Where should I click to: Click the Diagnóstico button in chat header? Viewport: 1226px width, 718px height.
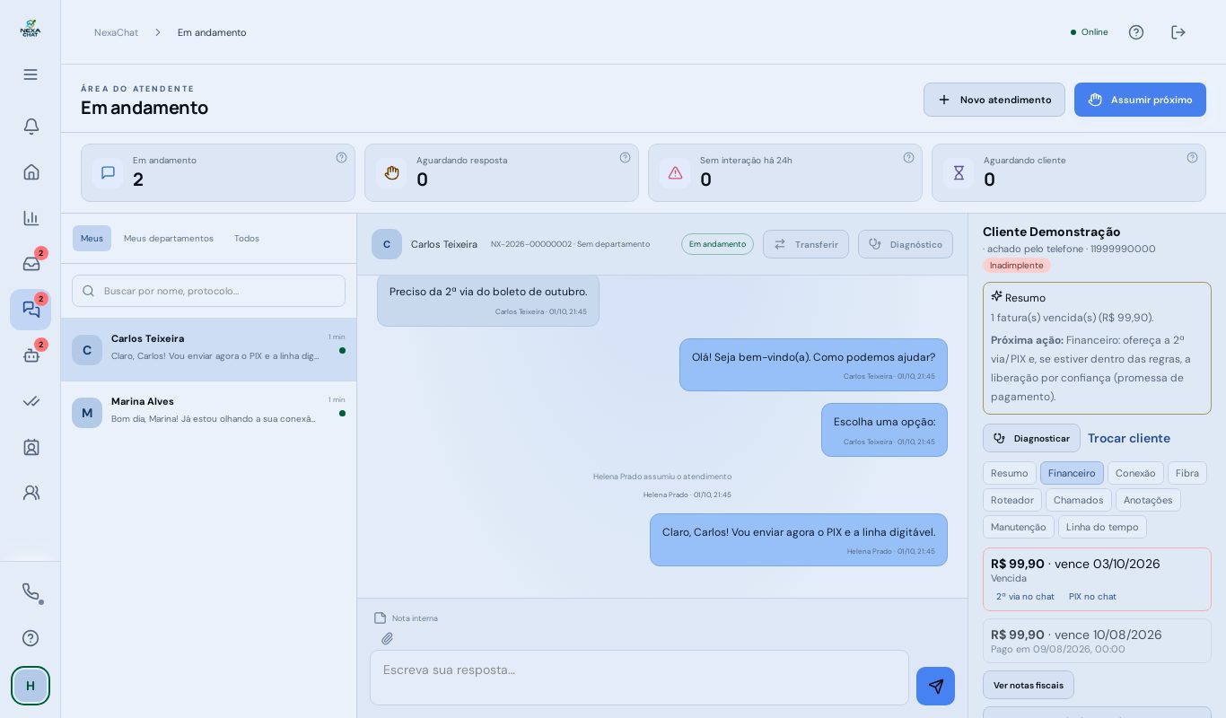pyautogui.click(x=906, y=244)
